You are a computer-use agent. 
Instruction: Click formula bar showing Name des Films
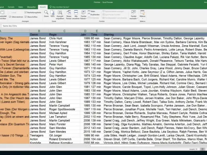[x=104, y=26]
